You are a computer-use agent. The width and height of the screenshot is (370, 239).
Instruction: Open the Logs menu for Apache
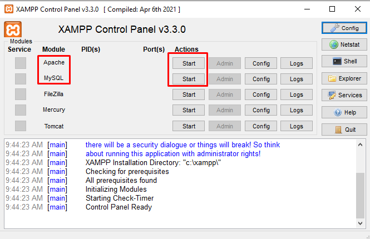coord(297,63)
